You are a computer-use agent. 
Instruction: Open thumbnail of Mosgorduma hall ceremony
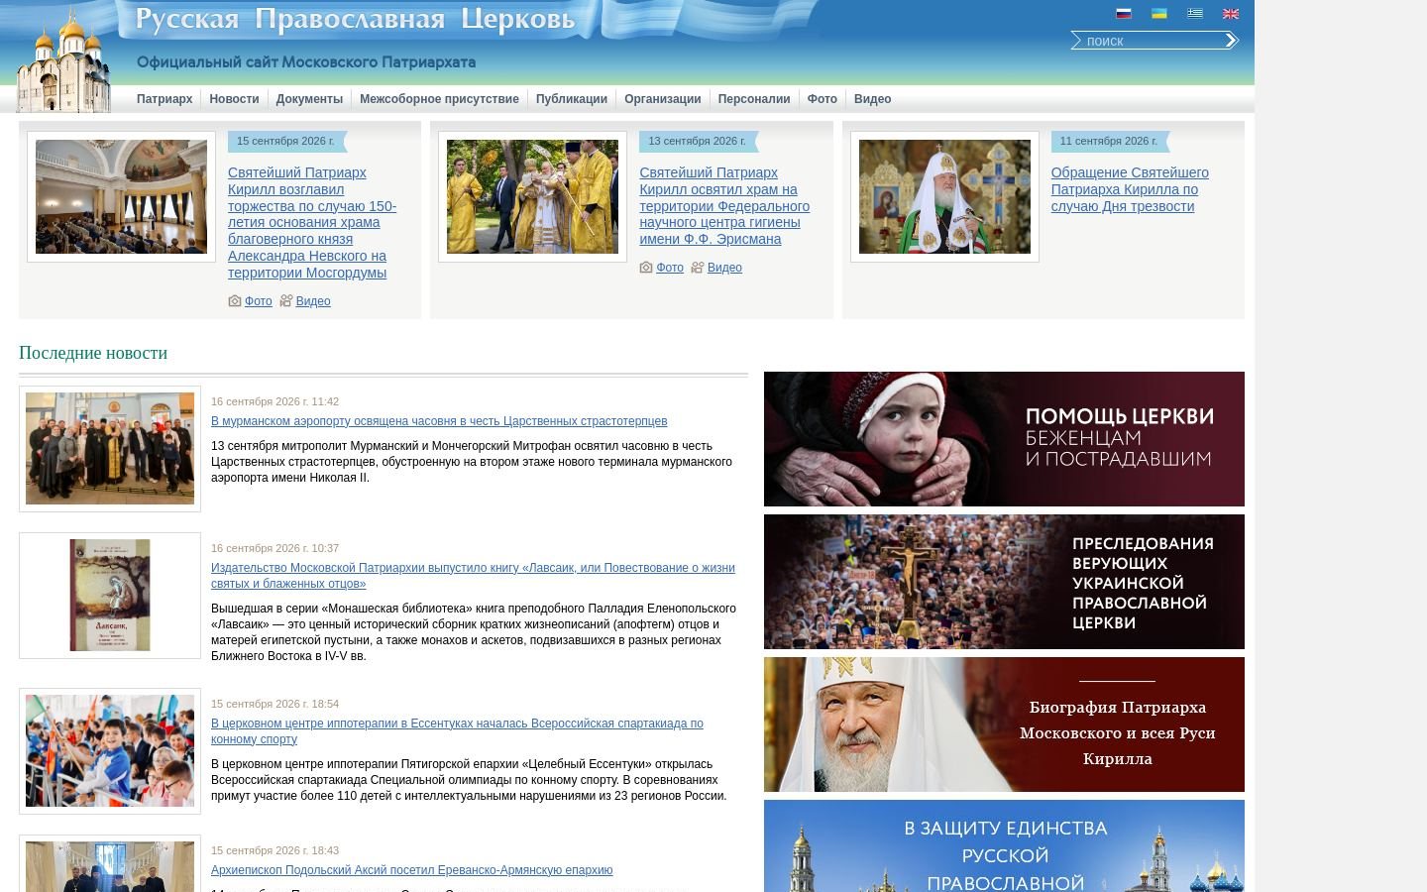tap(121, 196)
